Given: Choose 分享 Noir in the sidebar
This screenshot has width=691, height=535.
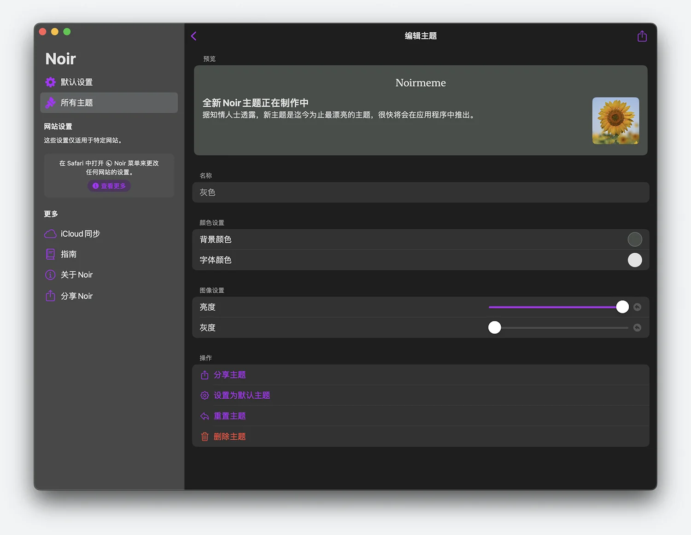Looking at the screenshot, I should pyautogui.click(x=109, y=296).
